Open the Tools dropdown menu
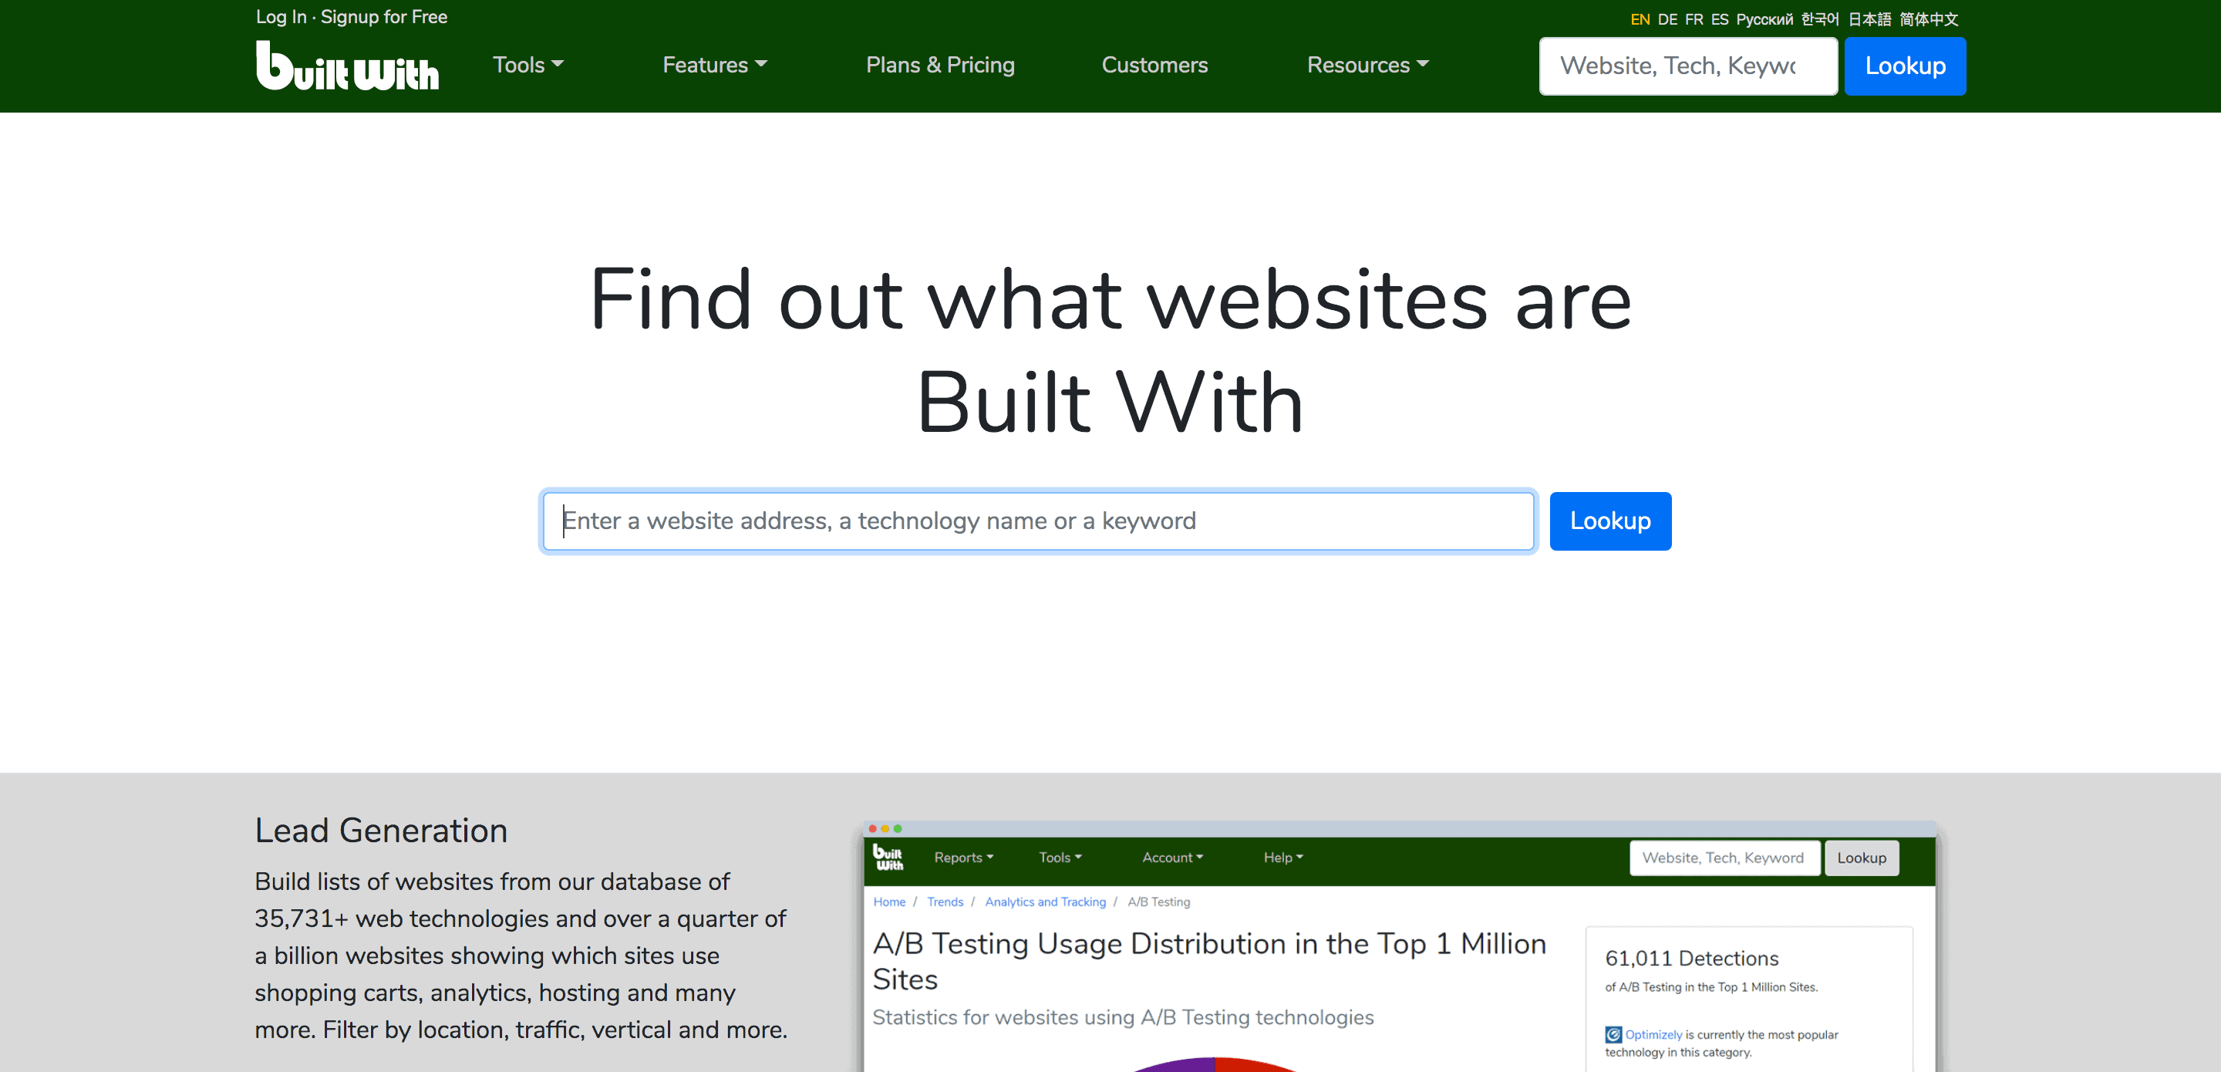 click(x=527, y=65)
